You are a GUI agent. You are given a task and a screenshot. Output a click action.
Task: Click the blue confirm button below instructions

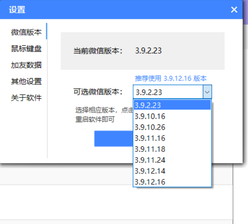pyautogui.click(x=114, y=138)
